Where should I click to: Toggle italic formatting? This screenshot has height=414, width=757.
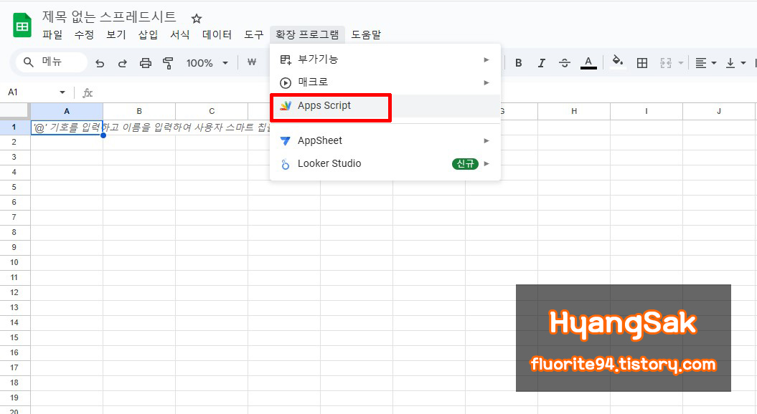541,62
